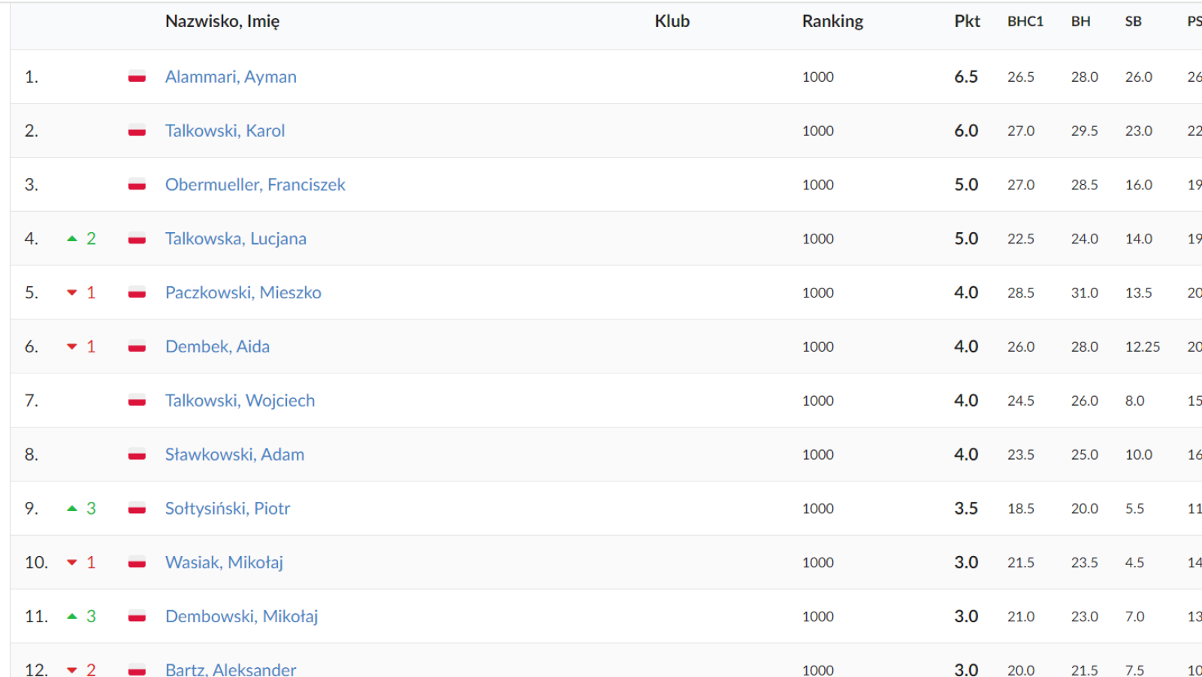Click the Pkt column header
1202x677 pixels.
pyautogui.click(x=967, y=22)
